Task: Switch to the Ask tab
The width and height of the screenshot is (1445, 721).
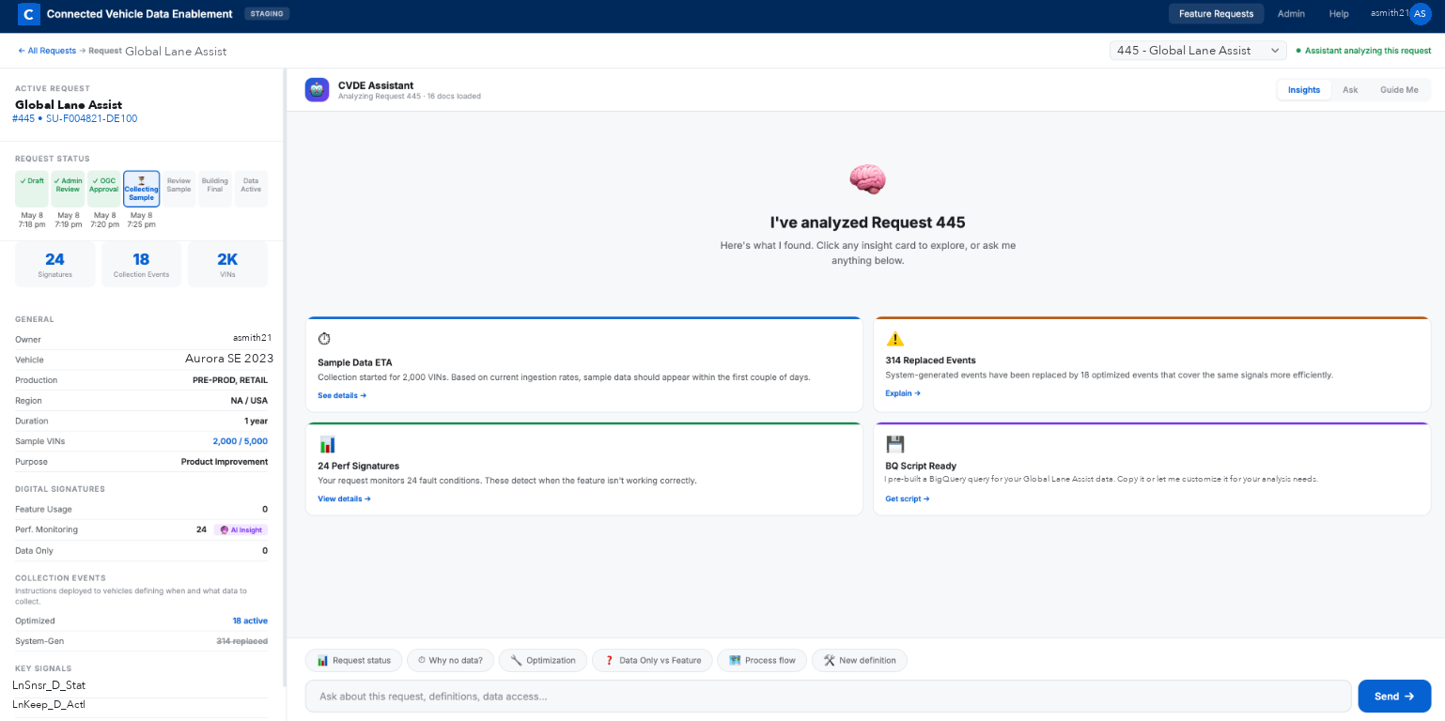Action: [1350, 90]
